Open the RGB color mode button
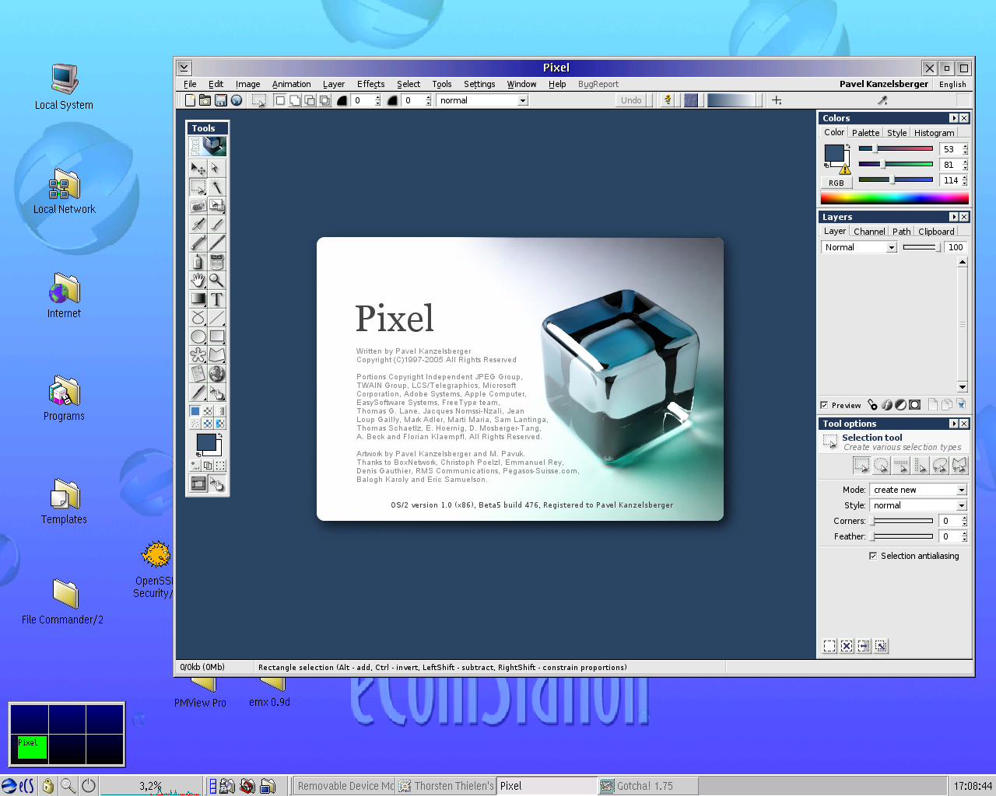 pos(836,182)
